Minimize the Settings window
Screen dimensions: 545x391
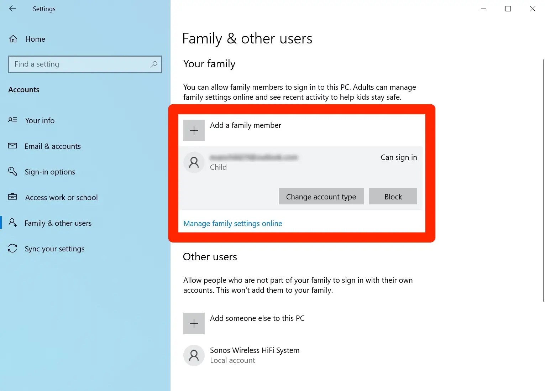pyautogui.click(x=483, y=9)
